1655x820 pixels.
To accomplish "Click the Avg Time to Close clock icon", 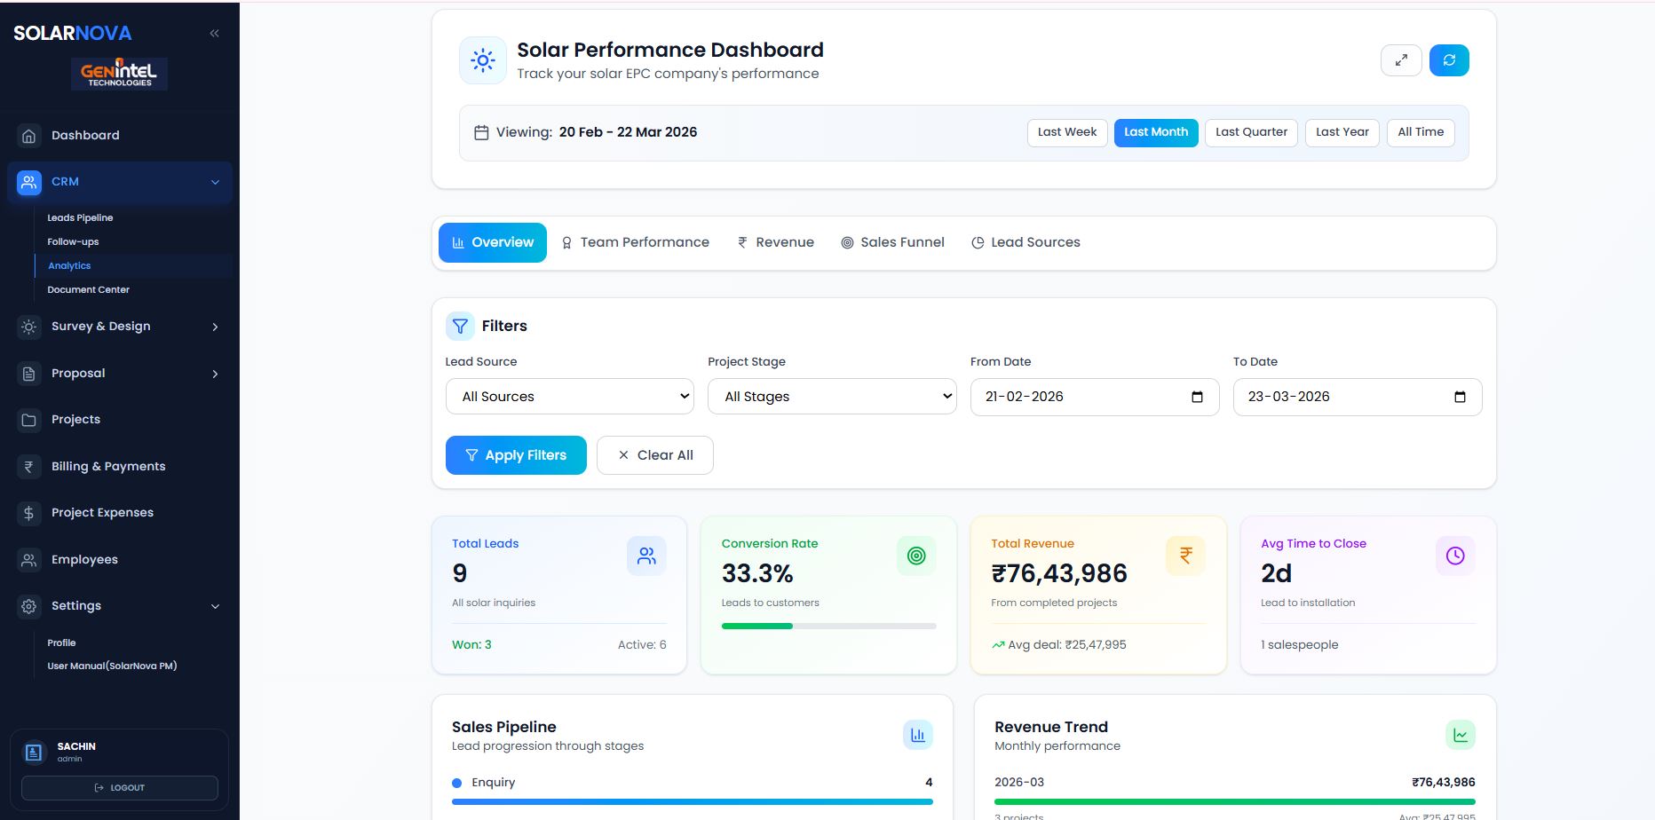I will [x=1454, y=556].
